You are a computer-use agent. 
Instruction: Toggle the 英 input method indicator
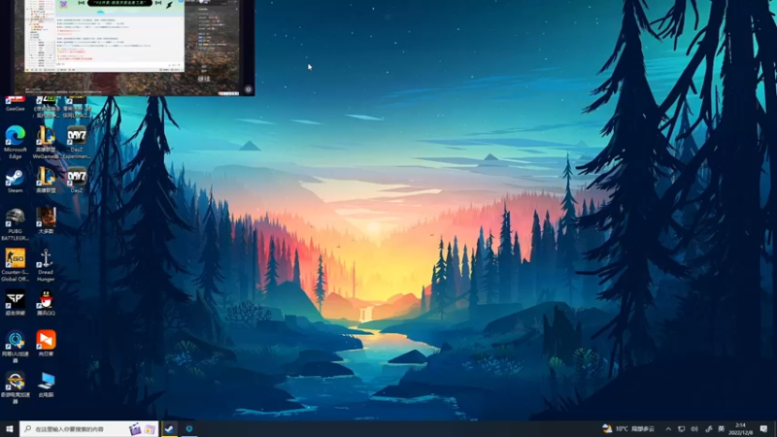coord(721,429)
